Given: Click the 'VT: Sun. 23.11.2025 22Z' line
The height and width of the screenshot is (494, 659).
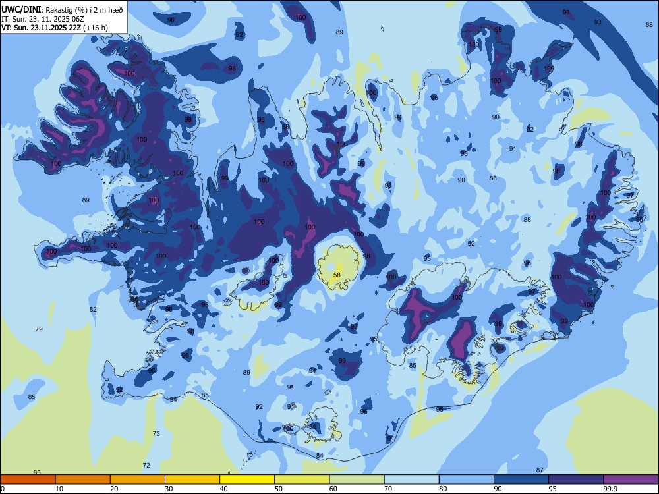Looking at the screenshot, I should 41,28.
